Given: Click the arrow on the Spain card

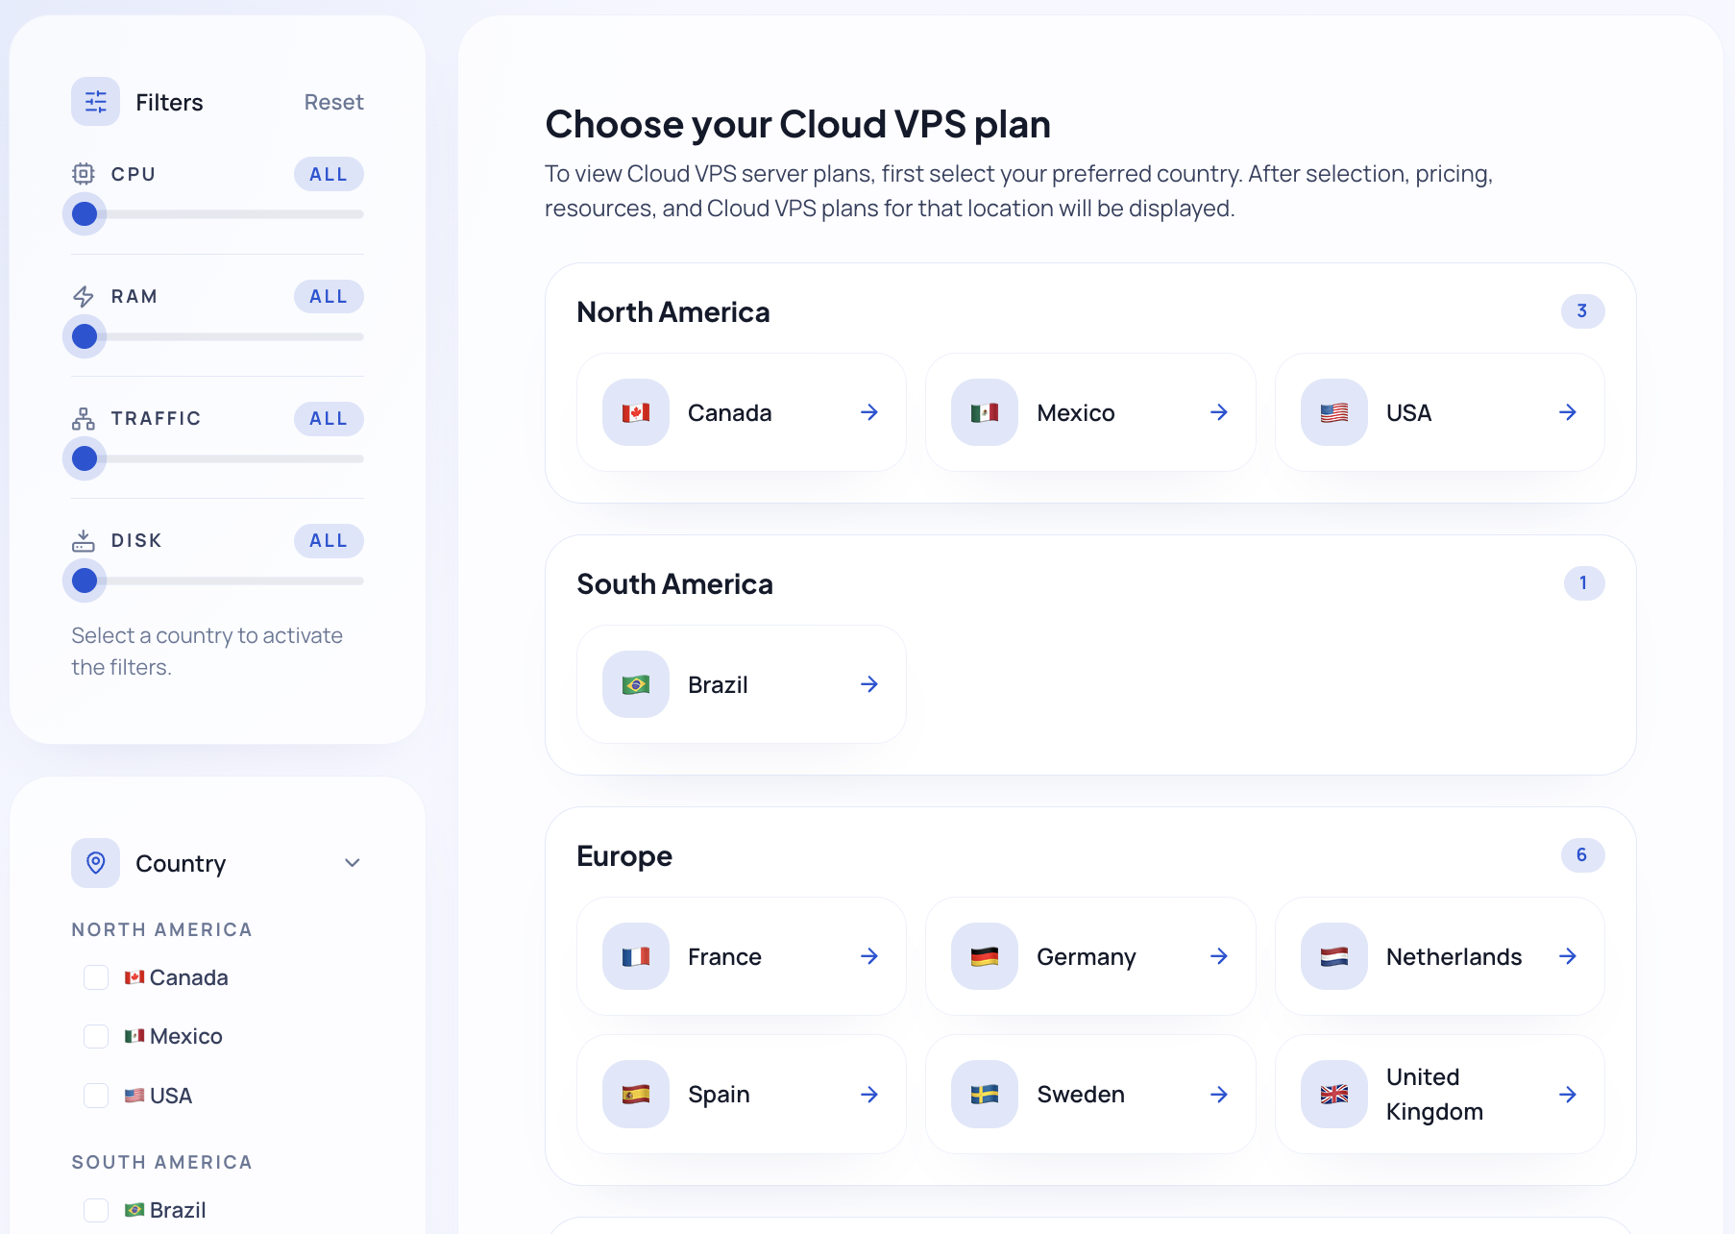Looking at the screenshot, I should point(869,1095).
